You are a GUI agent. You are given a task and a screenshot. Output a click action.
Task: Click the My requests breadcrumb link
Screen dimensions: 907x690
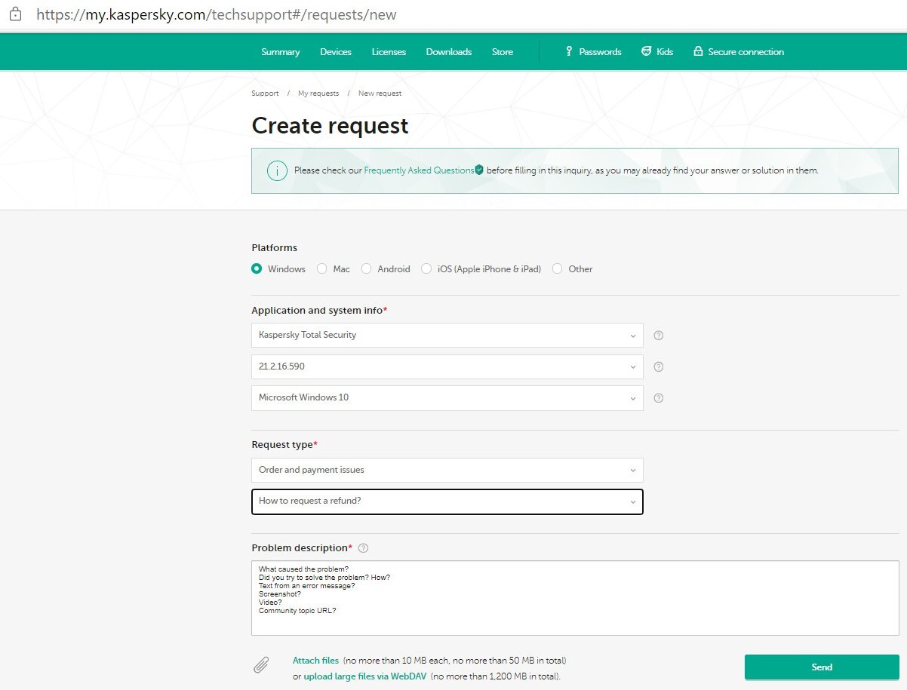pos(318,94)
